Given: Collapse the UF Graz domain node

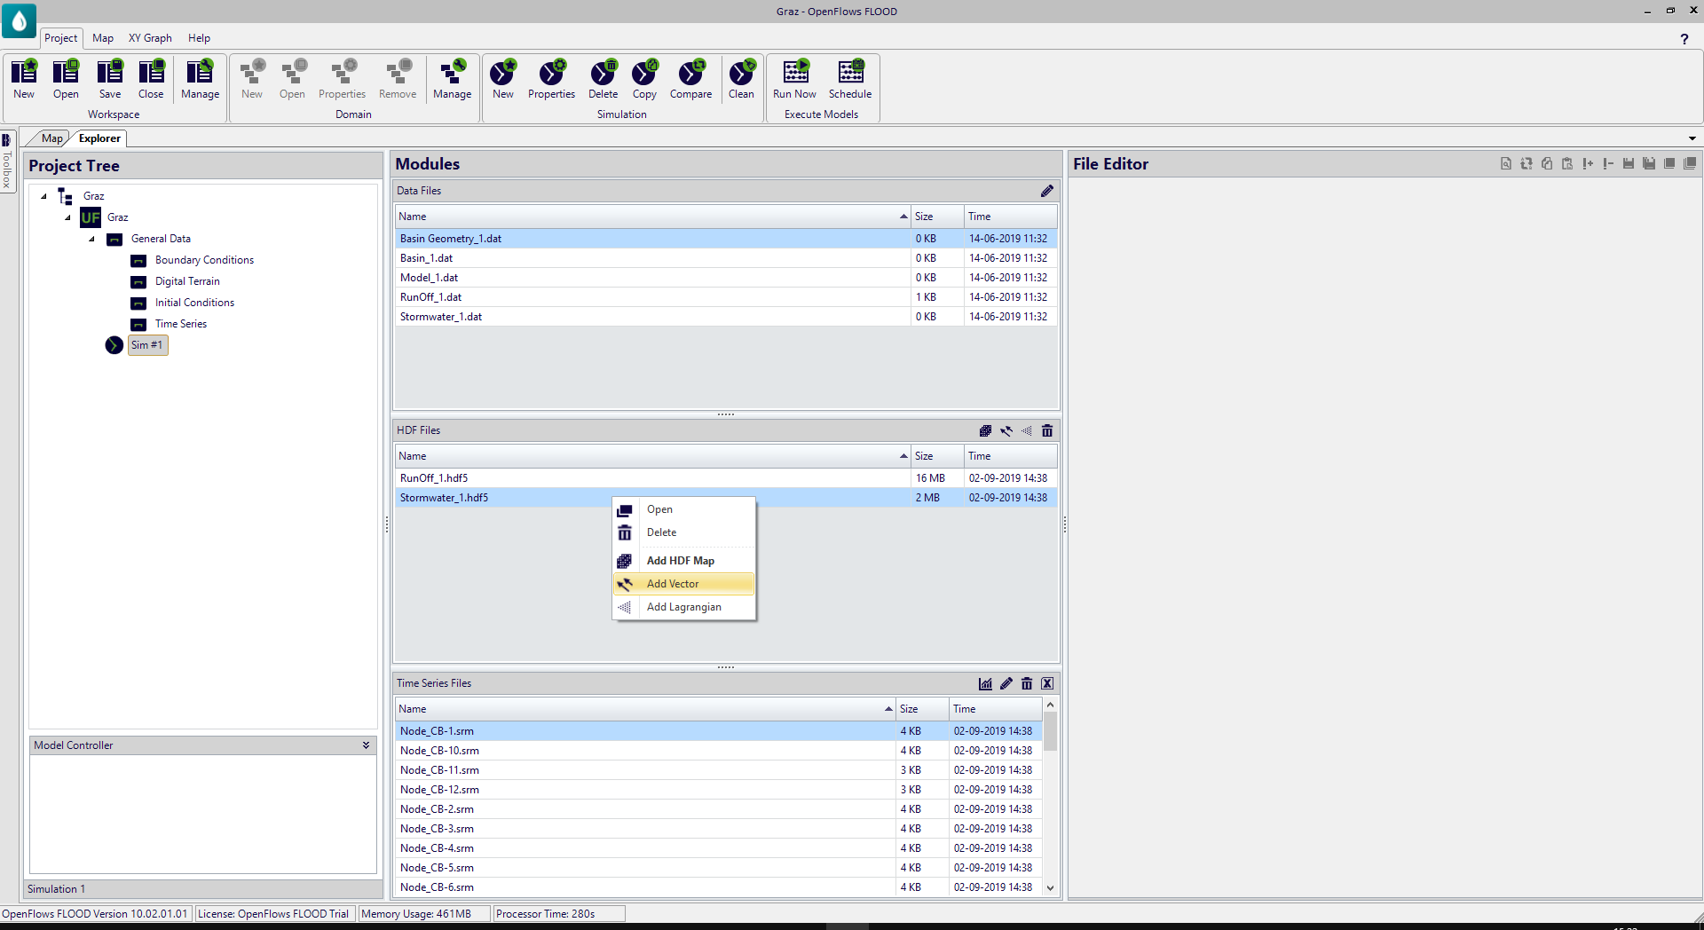Looking at the screenshot, I should (67, 217).
